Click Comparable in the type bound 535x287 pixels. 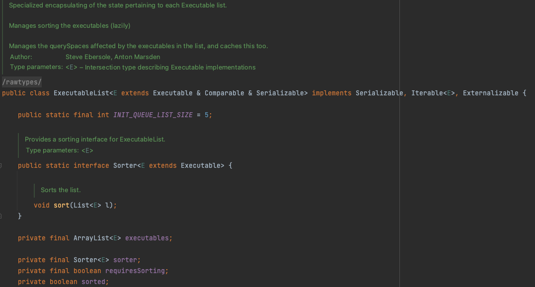point(224,93)
